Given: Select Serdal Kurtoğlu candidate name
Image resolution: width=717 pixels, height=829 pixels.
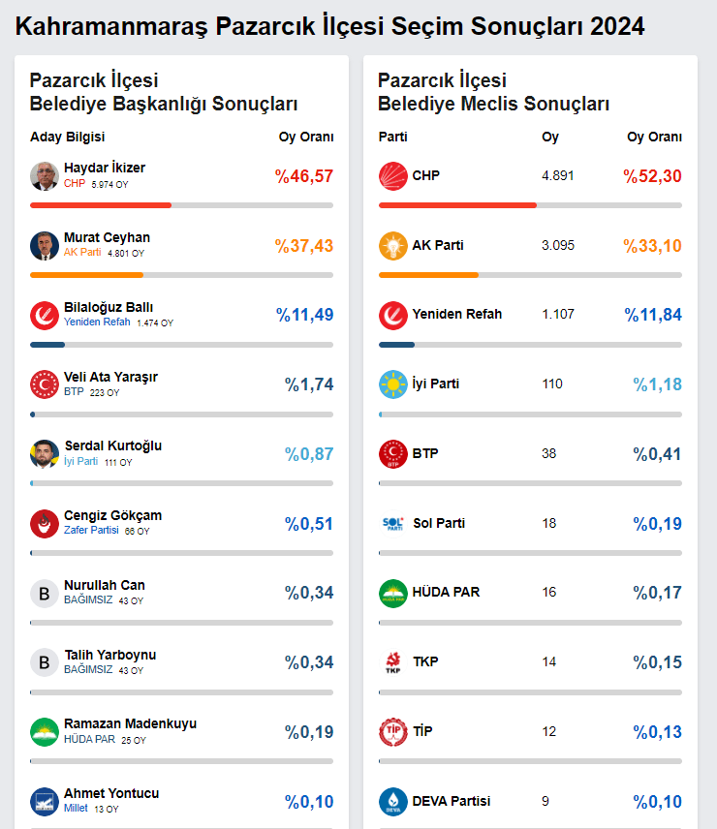Looking at the screenshot, I should pyautogui.click(x=112, y=445).
